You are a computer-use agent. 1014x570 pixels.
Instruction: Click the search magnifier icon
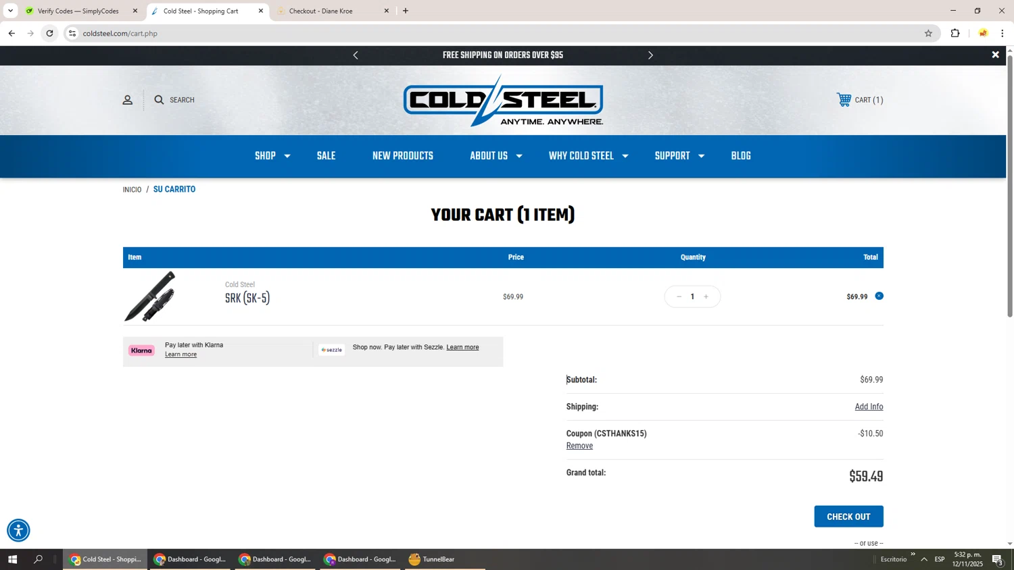[x=159, y=100]
